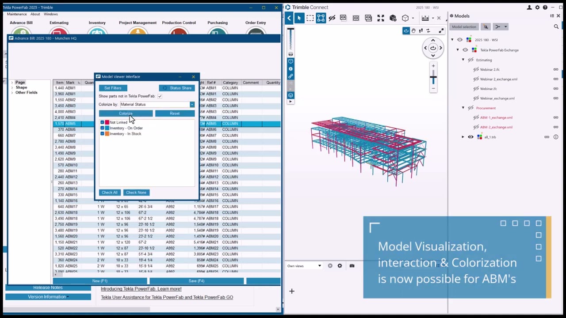
Task: Open the Trimble Connect user profile icon
Action: 529,8
